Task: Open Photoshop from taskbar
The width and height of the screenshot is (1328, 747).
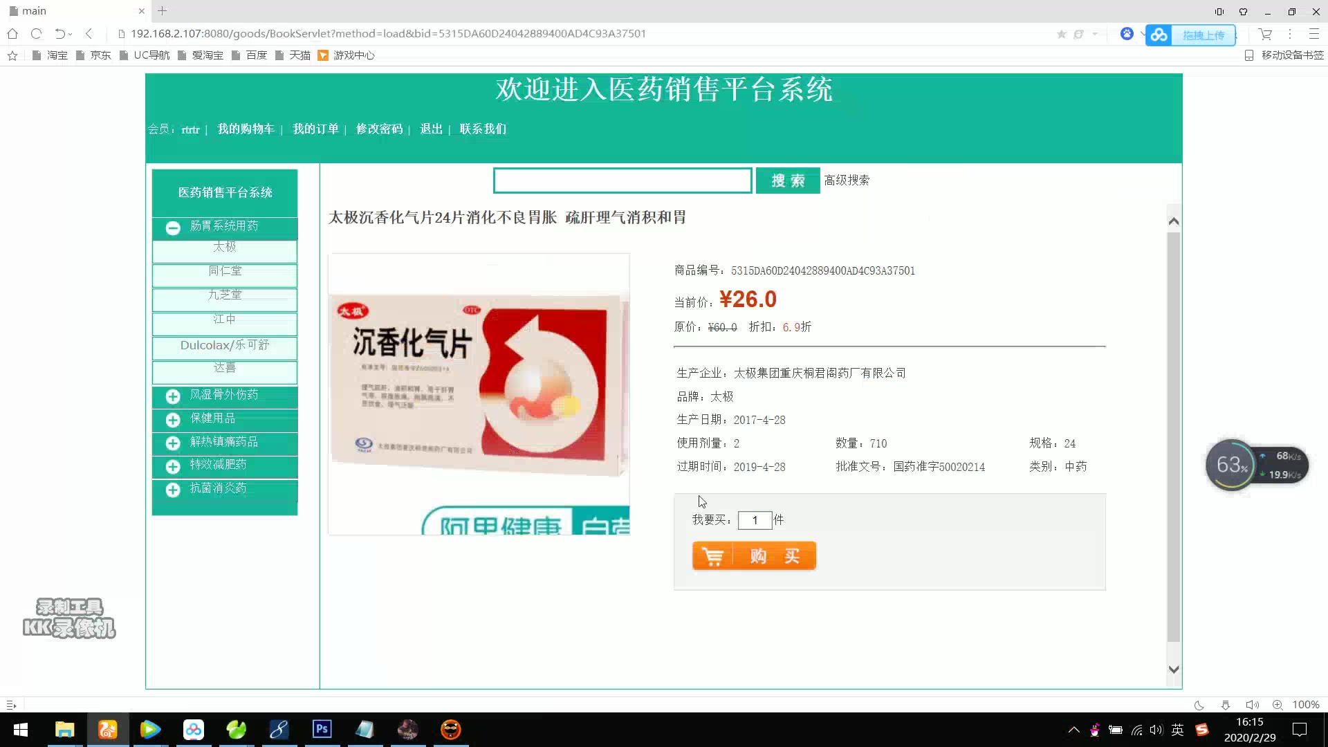Action: (x=322, y=730)
